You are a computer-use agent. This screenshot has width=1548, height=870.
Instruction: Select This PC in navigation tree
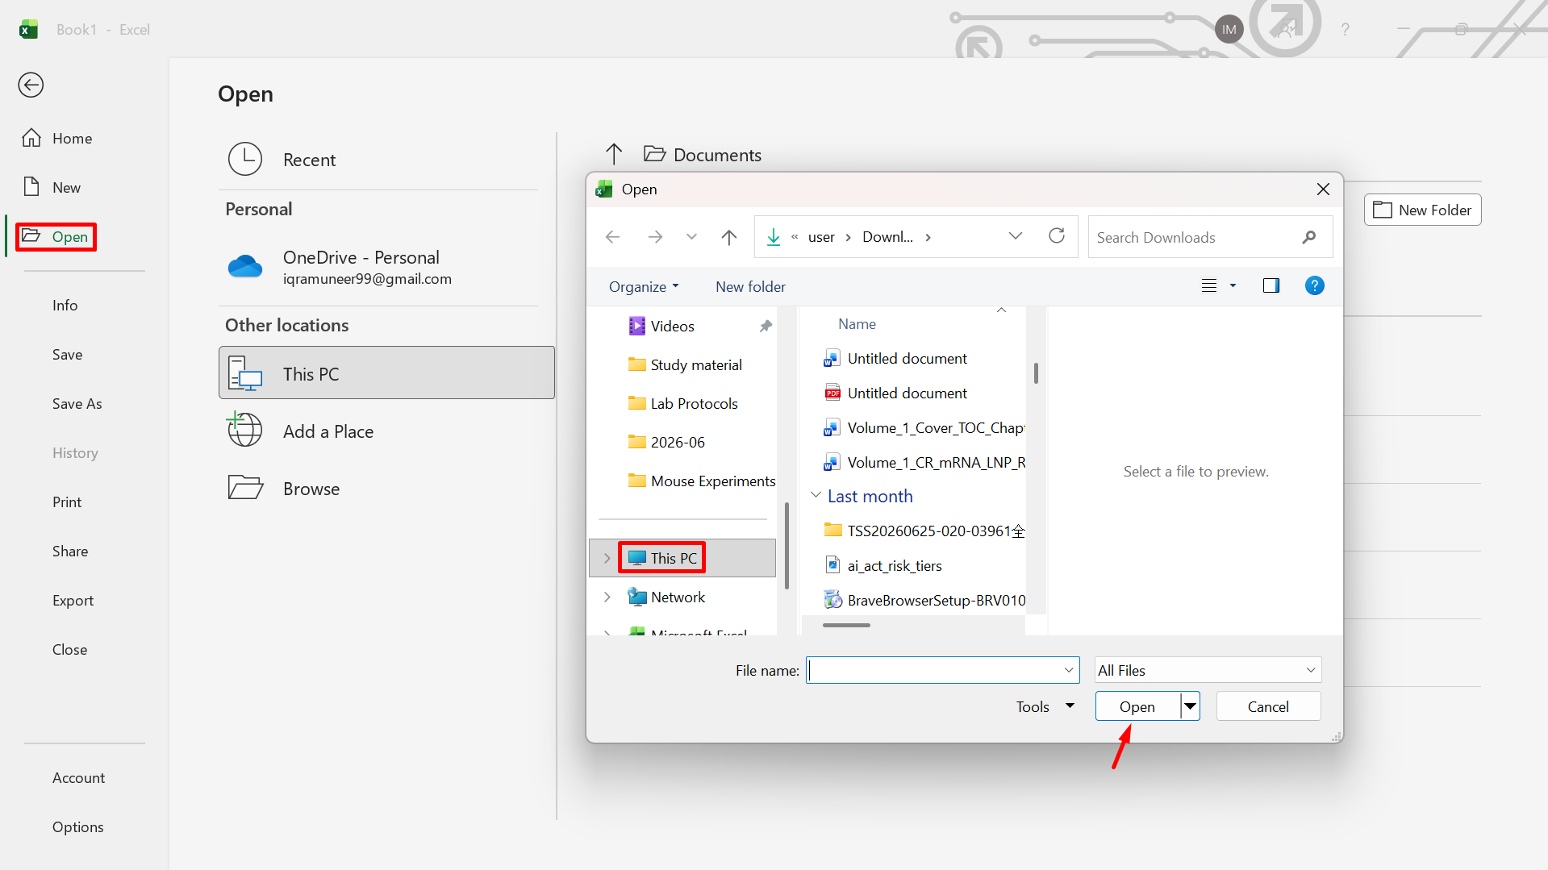pyautogui.click(x=674, y=558)
